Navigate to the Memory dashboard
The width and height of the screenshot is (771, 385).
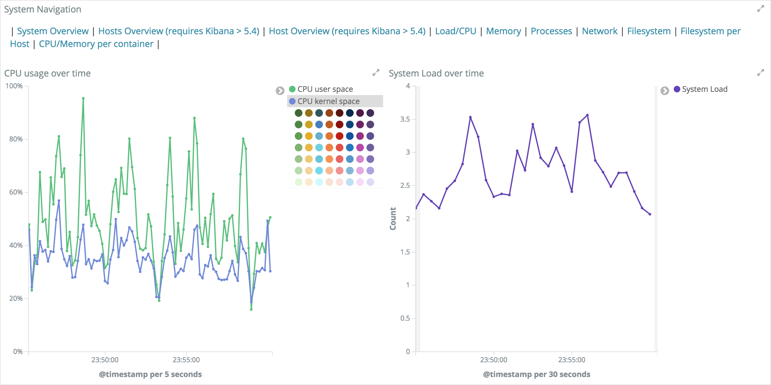click(503, 31)
